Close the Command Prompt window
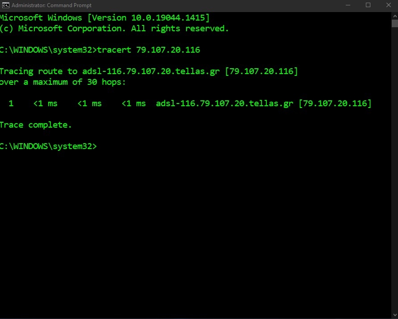This screenshot has width=398, height=319. tap(389, 5)
